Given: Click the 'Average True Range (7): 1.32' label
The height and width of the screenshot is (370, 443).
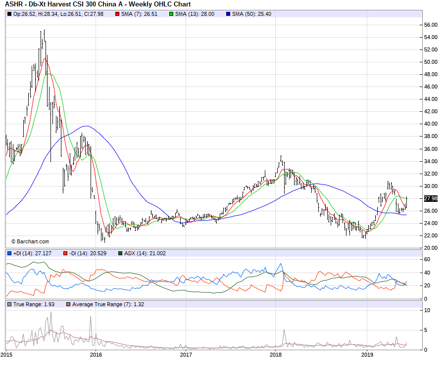Looking at the screenshot, I should [x=108, y=304].
